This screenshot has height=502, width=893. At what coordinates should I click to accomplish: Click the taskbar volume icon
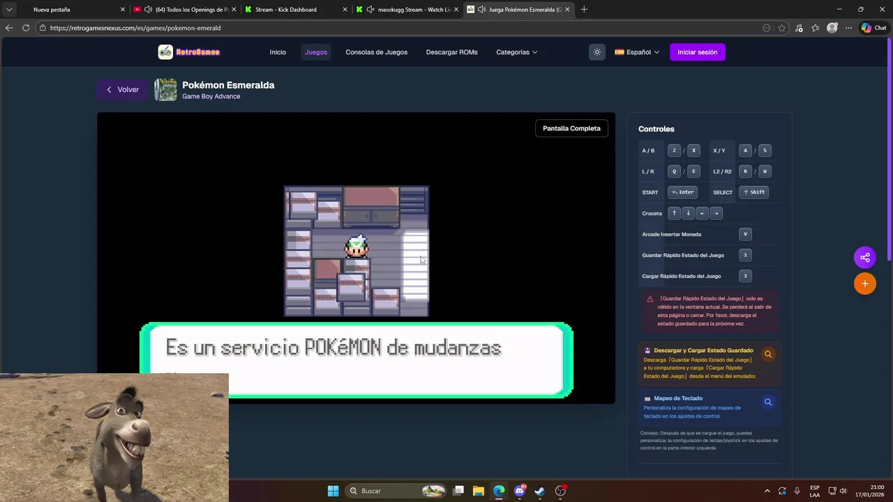843,491
